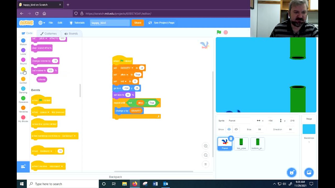Open File Explorer from the taskbar

pyautogui.click(x=124, y=184)
